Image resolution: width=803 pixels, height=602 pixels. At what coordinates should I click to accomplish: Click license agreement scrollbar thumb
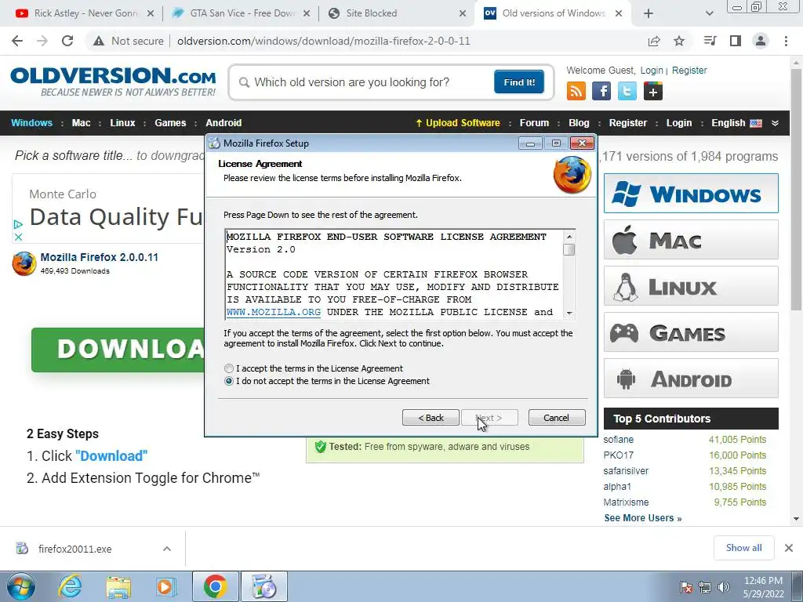coord(569,250)
